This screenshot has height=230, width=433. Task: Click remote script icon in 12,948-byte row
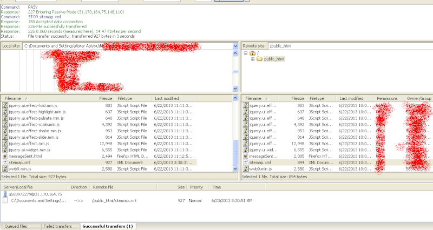point(246,144)
